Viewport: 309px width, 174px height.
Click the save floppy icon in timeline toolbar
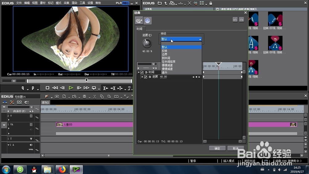pyautogui.click(x=84, y=97)
